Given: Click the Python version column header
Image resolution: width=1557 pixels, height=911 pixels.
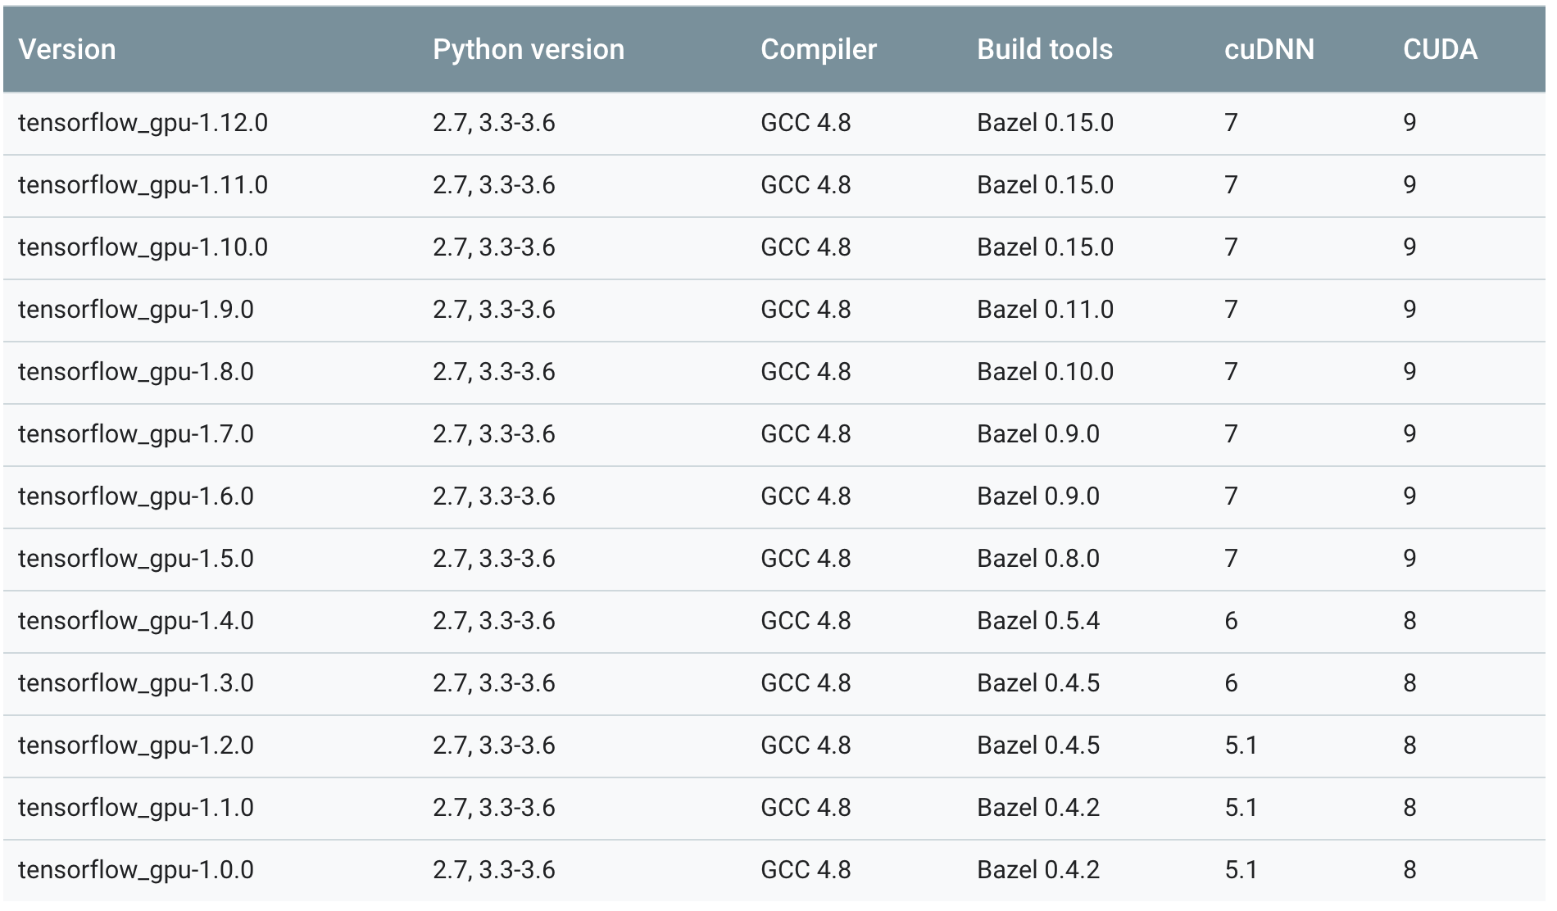Looking at the screenshot, I should (x=529, y=49).
